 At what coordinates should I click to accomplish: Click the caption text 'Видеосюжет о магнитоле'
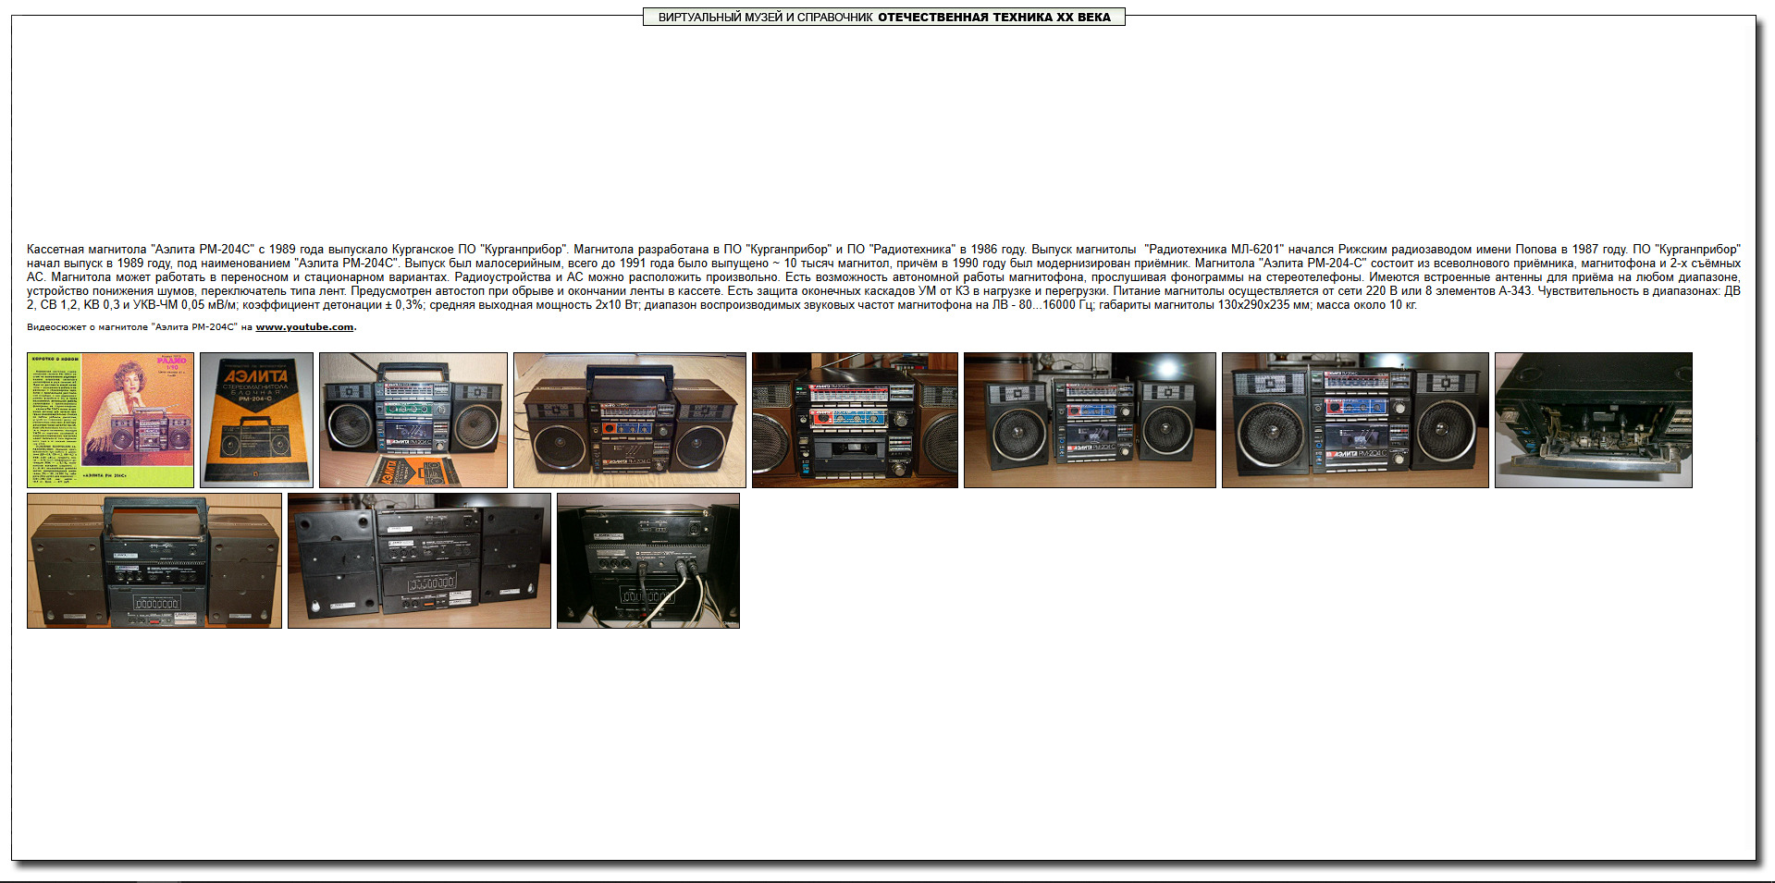point(86,326)
